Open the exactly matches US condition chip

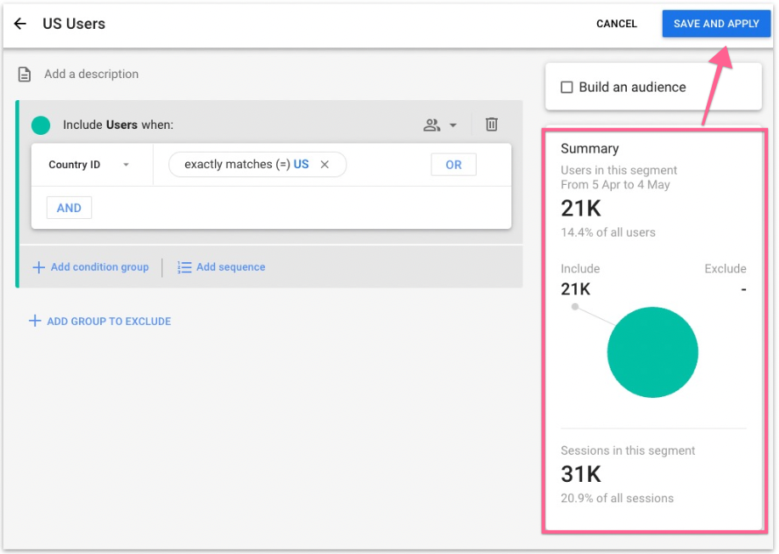(246, 165)
